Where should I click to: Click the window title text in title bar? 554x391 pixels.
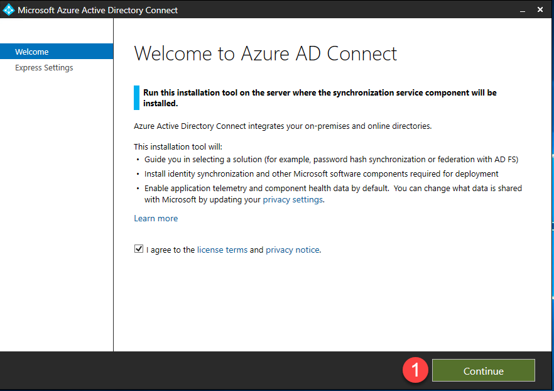coord(97,10)
